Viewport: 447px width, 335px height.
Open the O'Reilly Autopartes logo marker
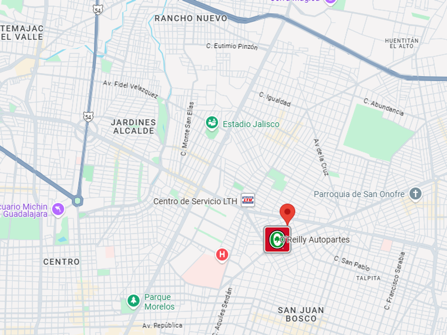(x=277, y=240)
